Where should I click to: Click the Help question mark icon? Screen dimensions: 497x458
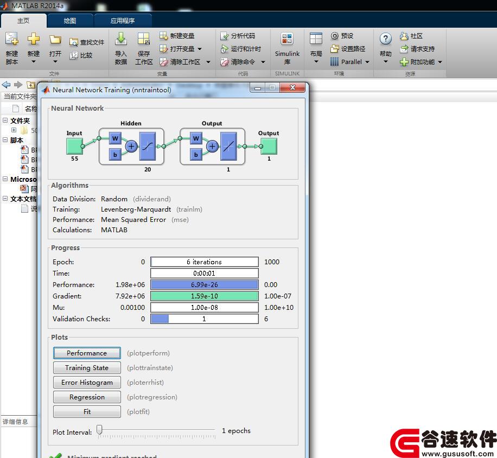(385, 39)
